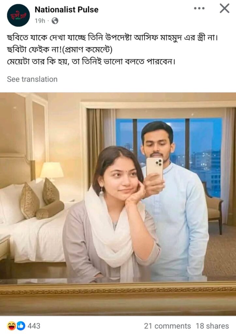Open the 21 comments link
The width and height of the screenshot is (236, 334).
pyautogui.click(x=167, y=326)
